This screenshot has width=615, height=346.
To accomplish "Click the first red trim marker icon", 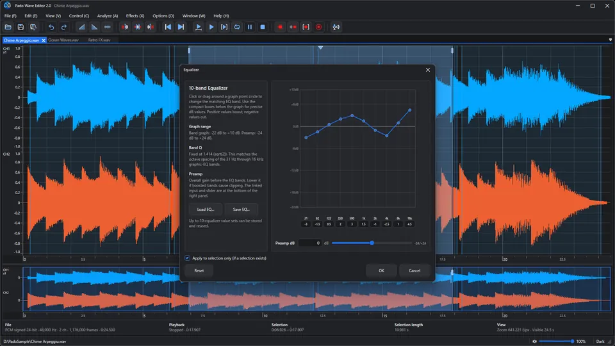I will (125, 27).
